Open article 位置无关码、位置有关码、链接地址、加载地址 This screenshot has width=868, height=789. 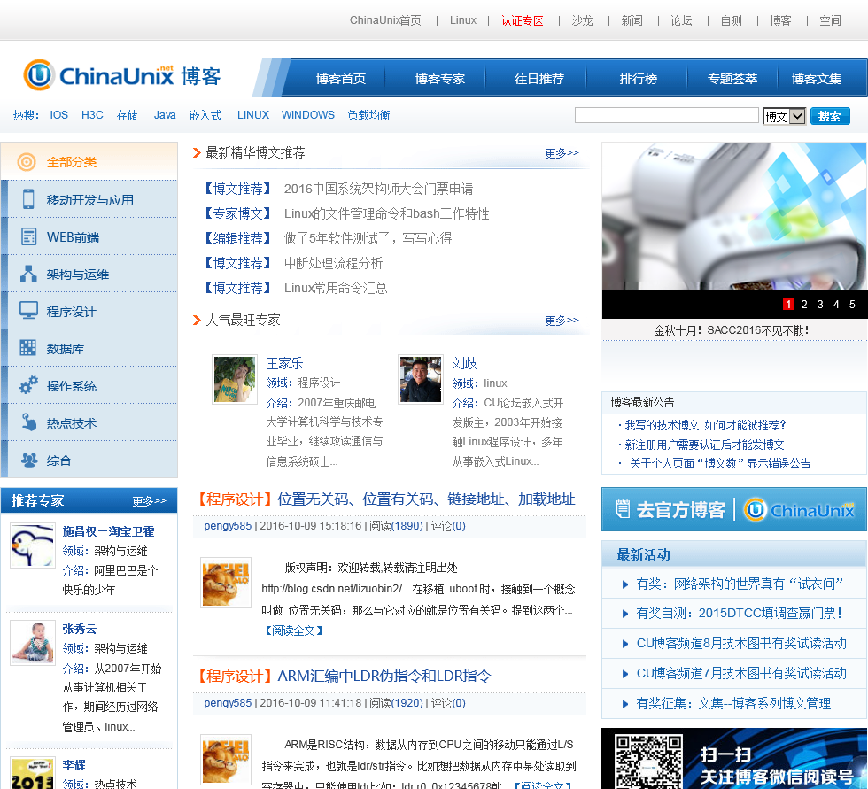tap(426, 499)
